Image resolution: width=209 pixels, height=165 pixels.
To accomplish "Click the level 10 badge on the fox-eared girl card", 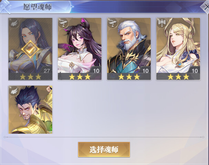I will (96, 70).
